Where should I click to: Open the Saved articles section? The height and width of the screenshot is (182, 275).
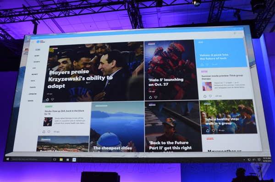tap(30, 101)
